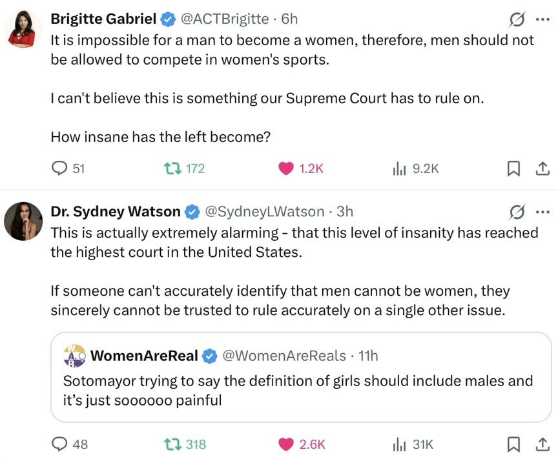Repost Brigitte Gabriel's post
The height and width of the screenshot is (461, 558).
point(171,169)
